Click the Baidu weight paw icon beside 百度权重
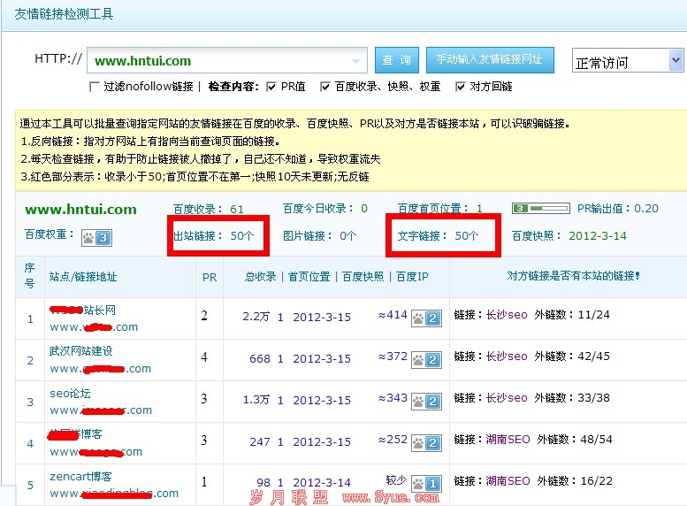The height and width of the screenshot is (506, 687). point(95,237)
